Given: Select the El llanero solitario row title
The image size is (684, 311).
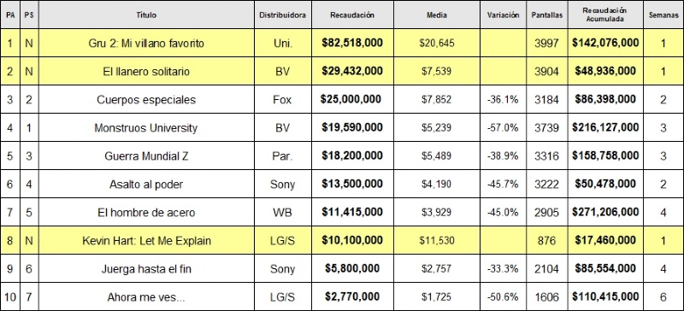Looking at the screenshot, I should tap(146, 71).
